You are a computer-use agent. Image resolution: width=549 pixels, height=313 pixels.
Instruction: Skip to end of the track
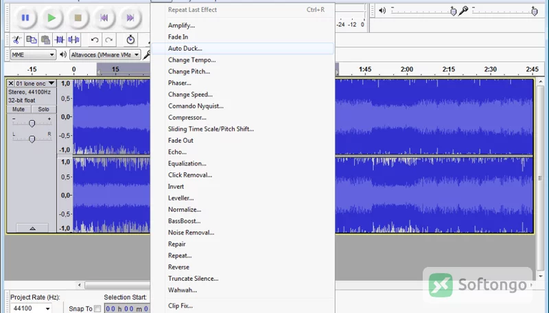[x=130, y=18]
